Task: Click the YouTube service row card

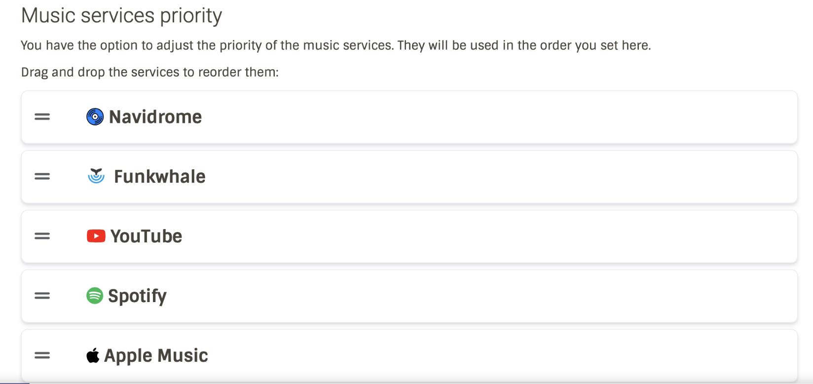Action: pyautogui.click(x=444, y=236)
